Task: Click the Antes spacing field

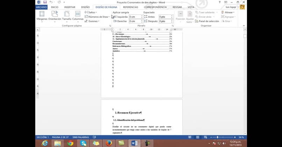Action: pyautogui.click(x=164, y=17)
